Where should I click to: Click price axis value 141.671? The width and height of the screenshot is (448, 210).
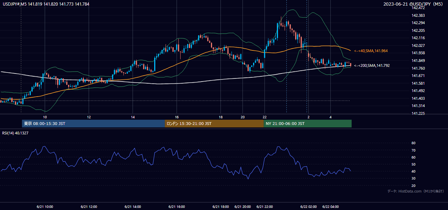[x=418, y=76]
